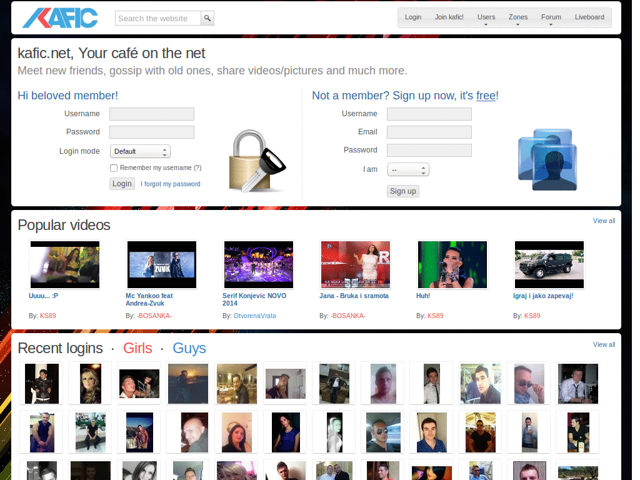Click the blue member silhouettes icon
Image resolution: width=640 pixels, height=480 pixels.
[547, 159]
